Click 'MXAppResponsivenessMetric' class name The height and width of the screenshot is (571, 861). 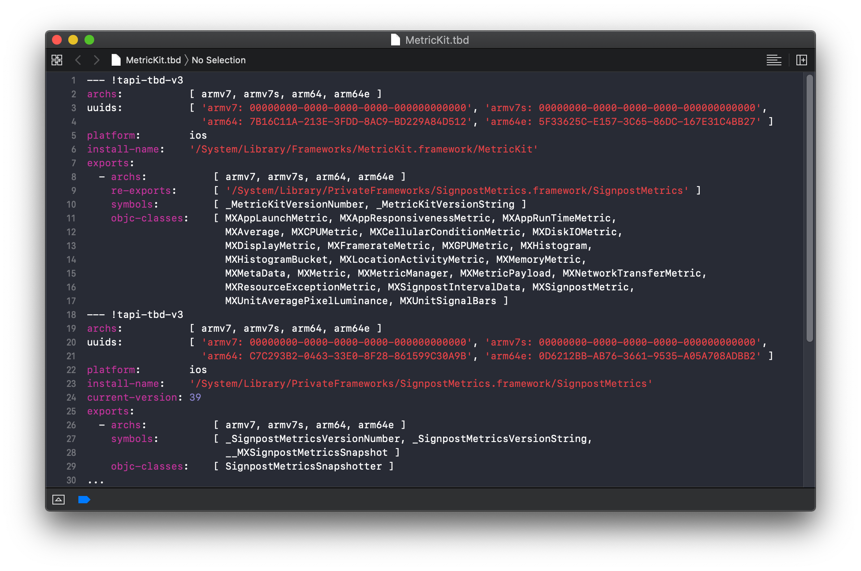pos(415,218)
